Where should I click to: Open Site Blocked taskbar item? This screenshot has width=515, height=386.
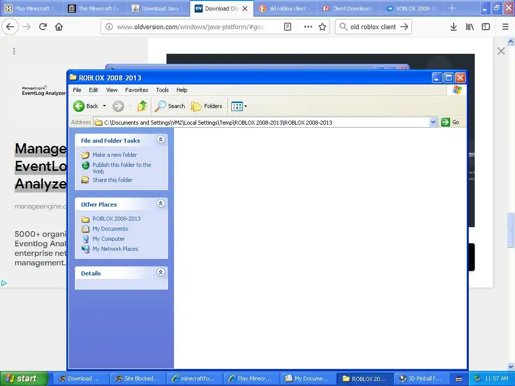pos(137,378)
